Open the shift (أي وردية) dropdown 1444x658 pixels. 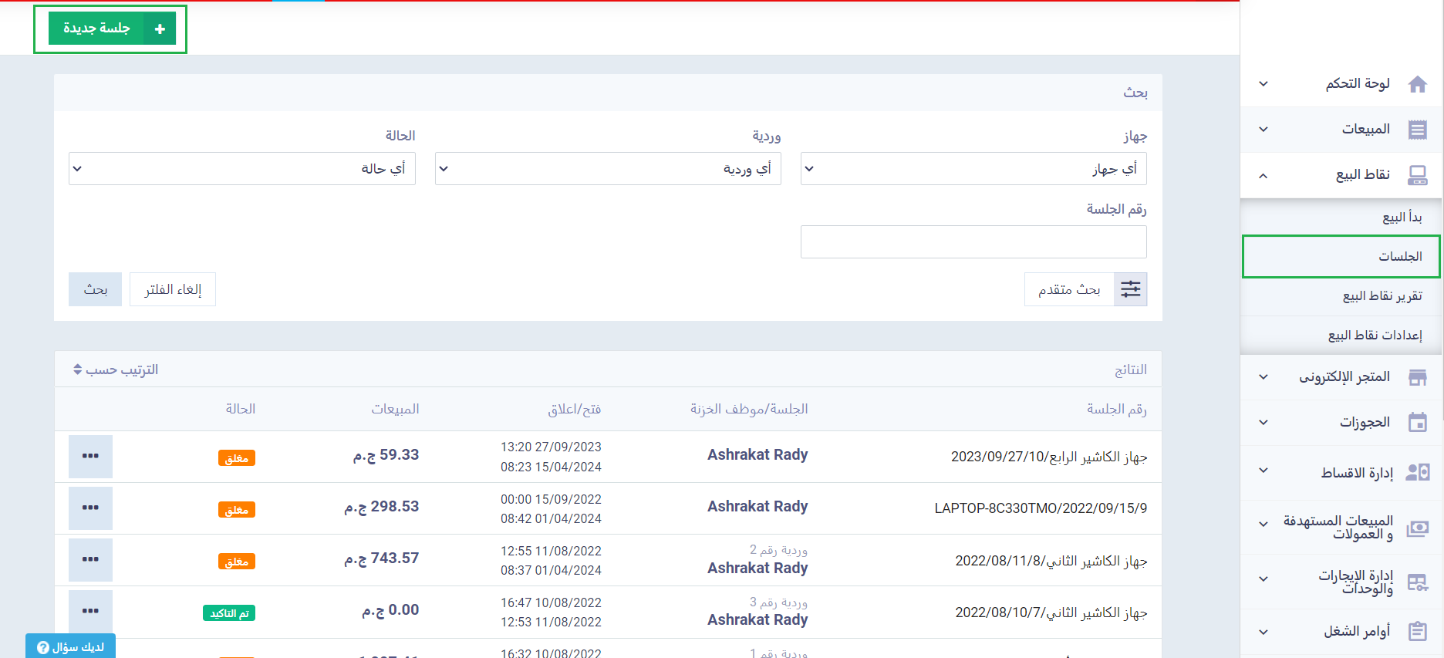pyautogui.click(x=608, y=169)
